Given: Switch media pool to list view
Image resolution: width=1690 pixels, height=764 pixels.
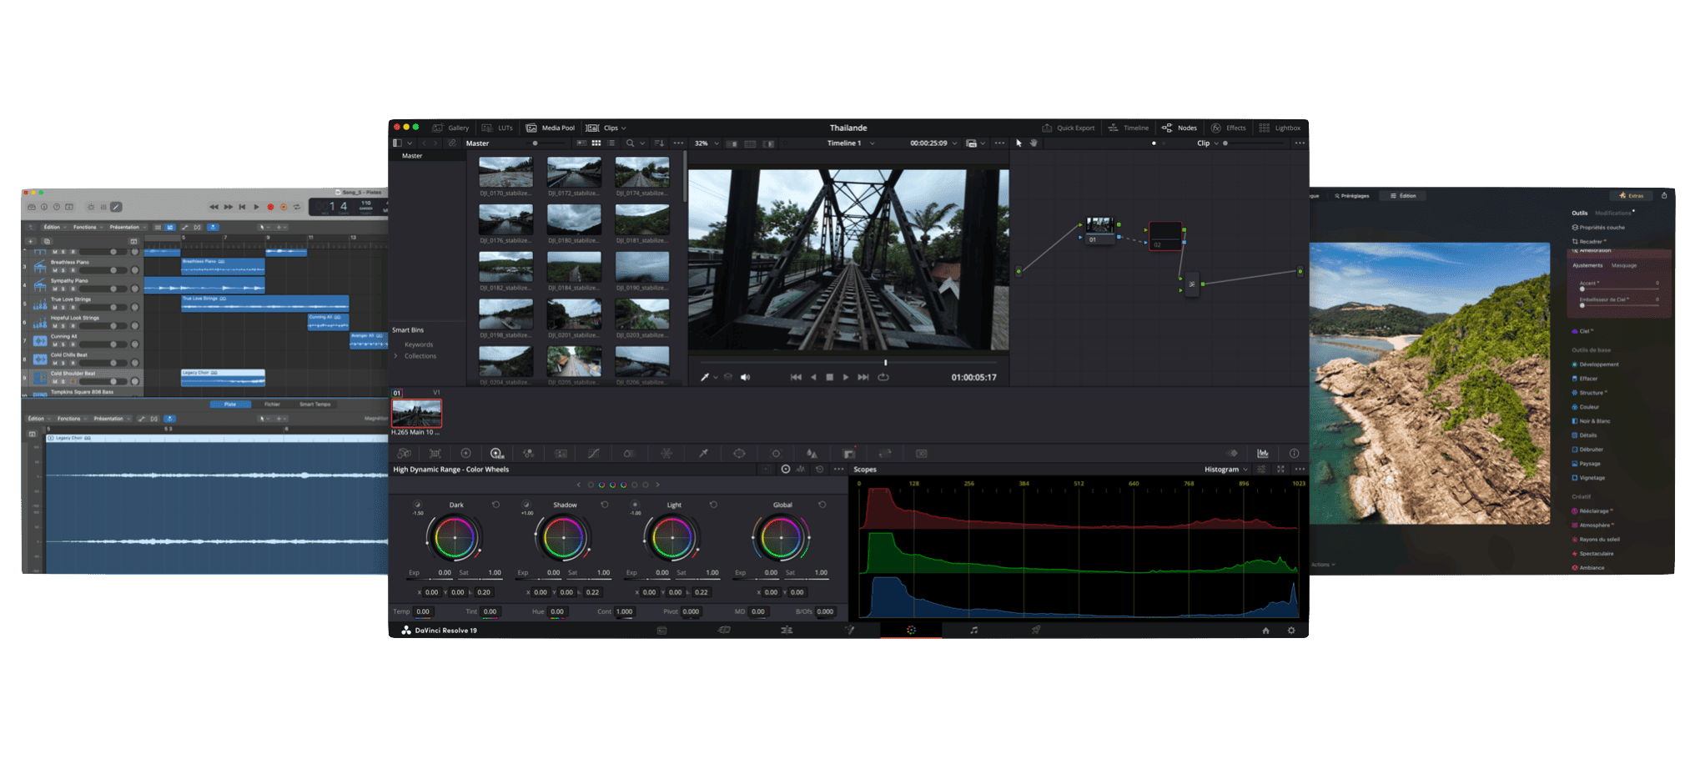Looking at the screenshot, I should [611, 143].
